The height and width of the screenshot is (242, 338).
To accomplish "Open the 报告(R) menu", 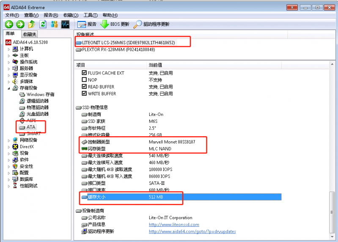I will (x=51, y=15).
